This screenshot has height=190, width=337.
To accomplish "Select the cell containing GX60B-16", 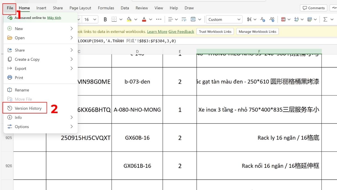I will pyautogui.click(x=137, y=138).
